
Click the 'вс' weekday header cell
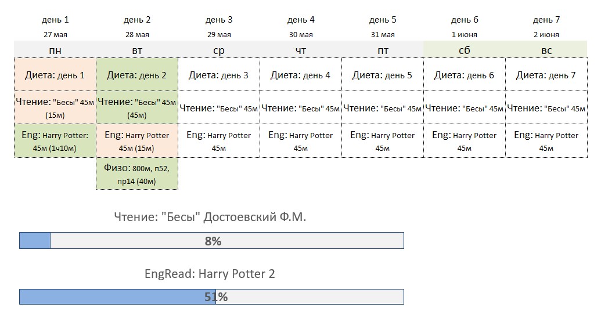[546, 50]
